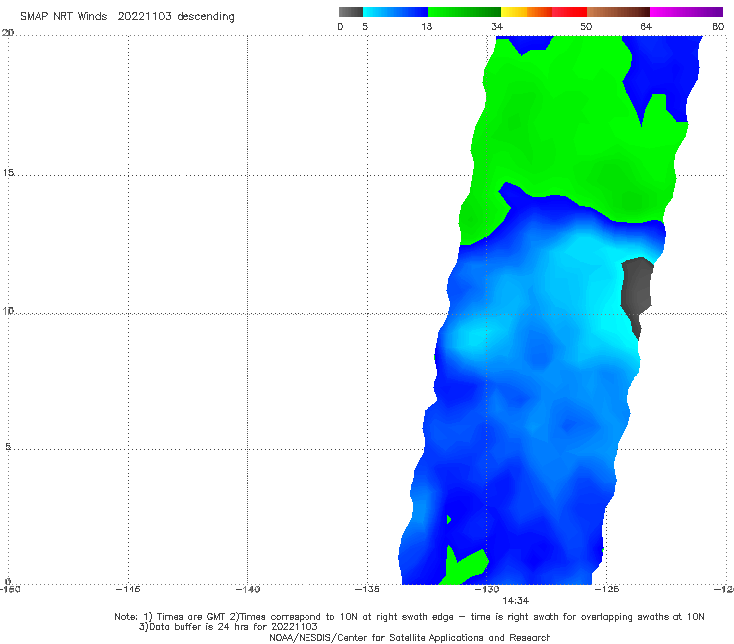This screenshot has height=644, width=734.
Task: Click the longitude '-125' axis label
Action: 607,590
